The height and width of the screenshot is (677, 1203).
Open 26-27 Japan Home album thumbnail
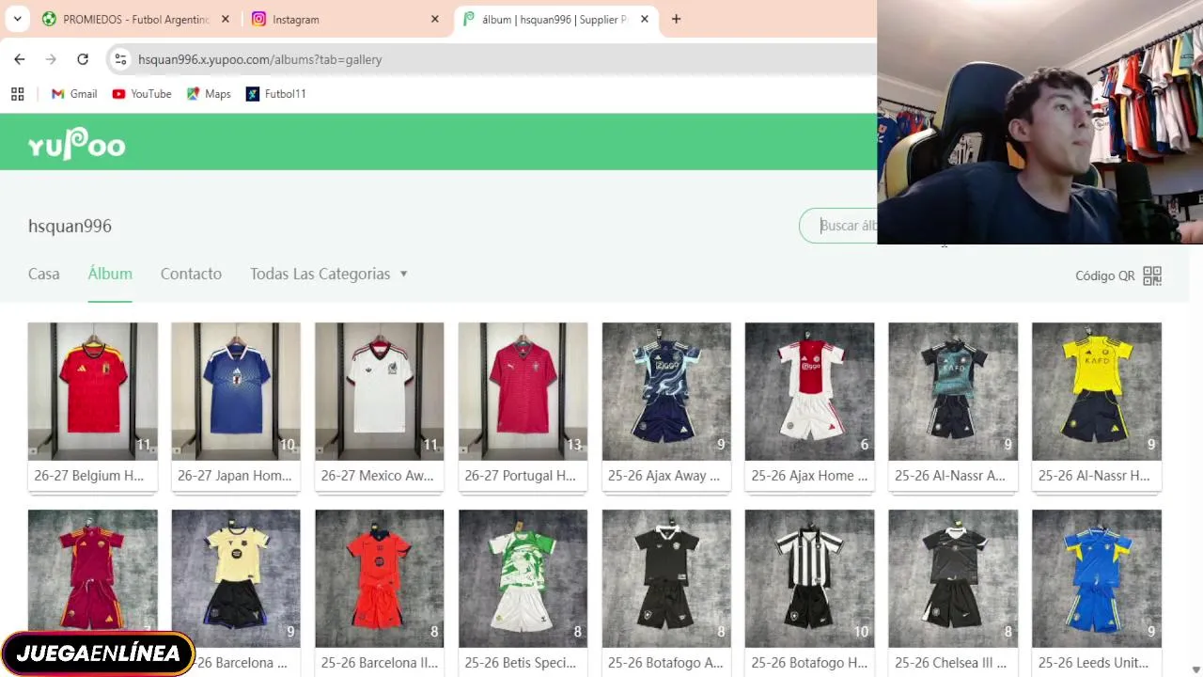point(236,391)
